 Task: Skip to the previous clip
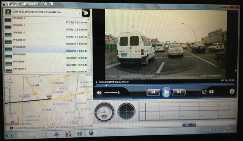(x=153, y=92)
